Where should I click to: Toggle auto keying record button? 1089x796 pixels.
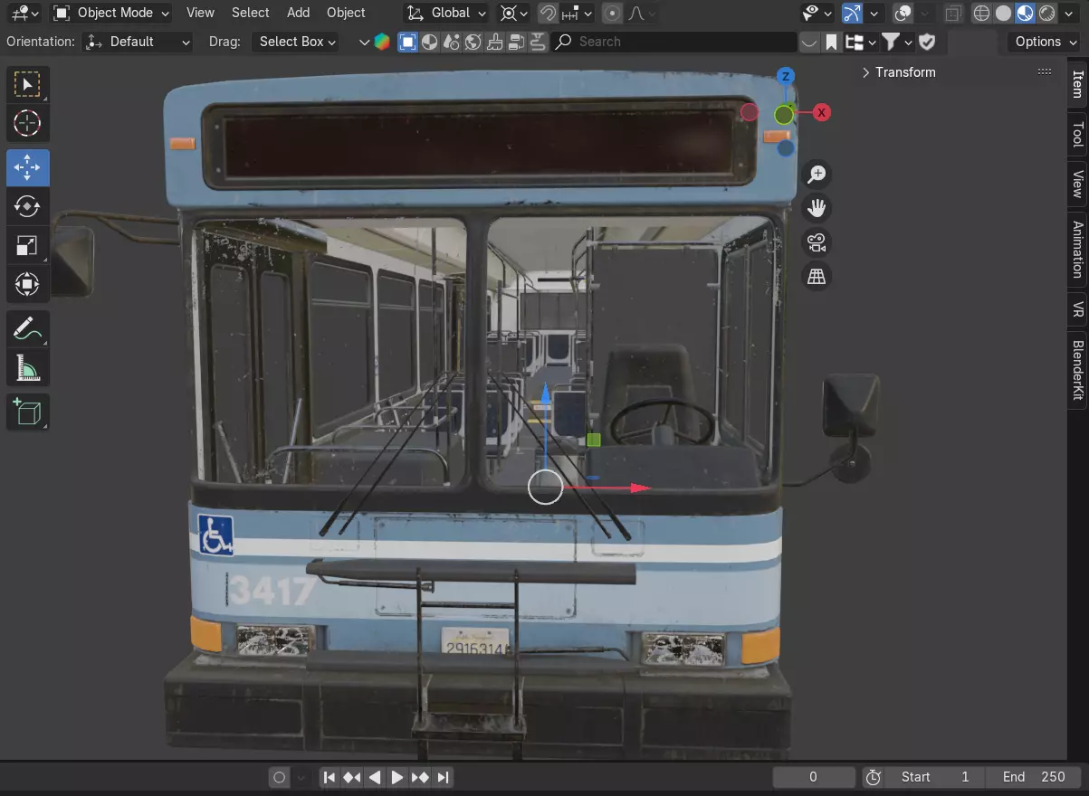279,777
